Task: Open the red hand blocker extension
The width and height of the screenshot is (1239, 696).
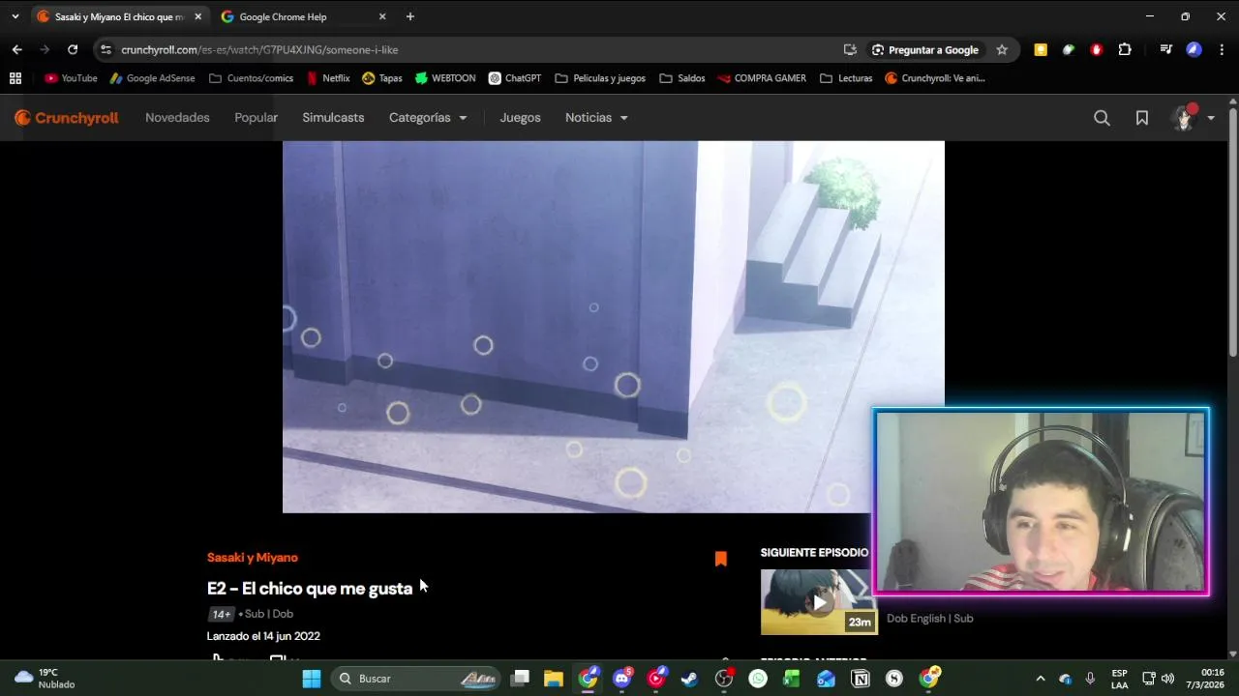Action: pyautogui.click(x=1097, y=49)
